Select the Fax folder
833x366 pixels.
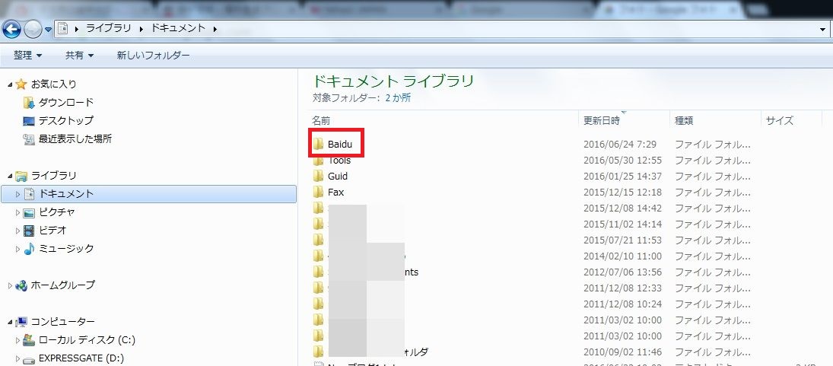(335, 192)
